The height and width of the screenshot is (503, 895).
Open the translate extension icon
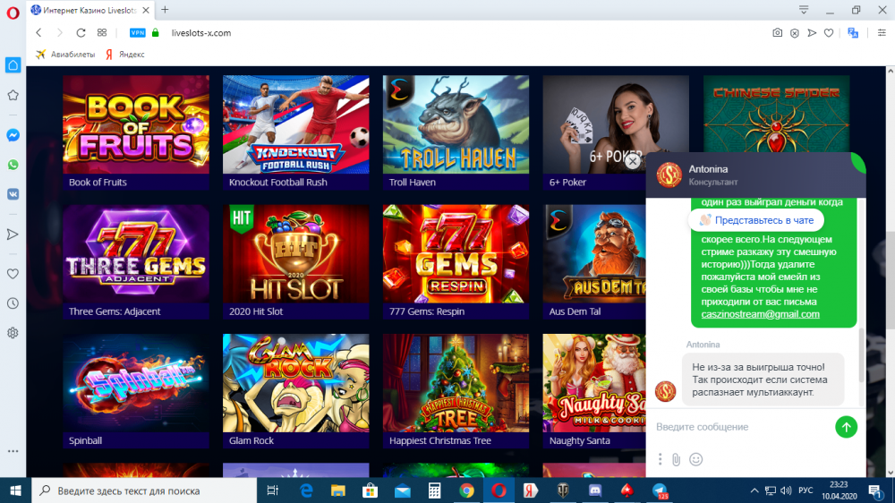tap(853, 33)
